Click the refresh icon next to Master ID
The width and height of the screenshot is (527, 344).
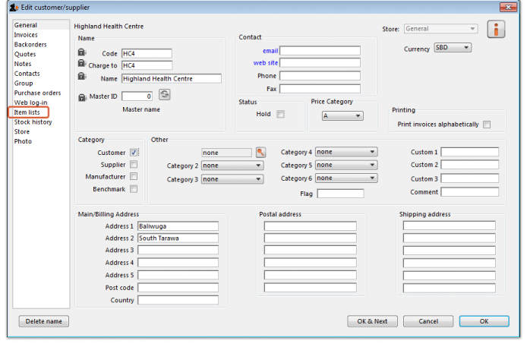tap(164, 95)
